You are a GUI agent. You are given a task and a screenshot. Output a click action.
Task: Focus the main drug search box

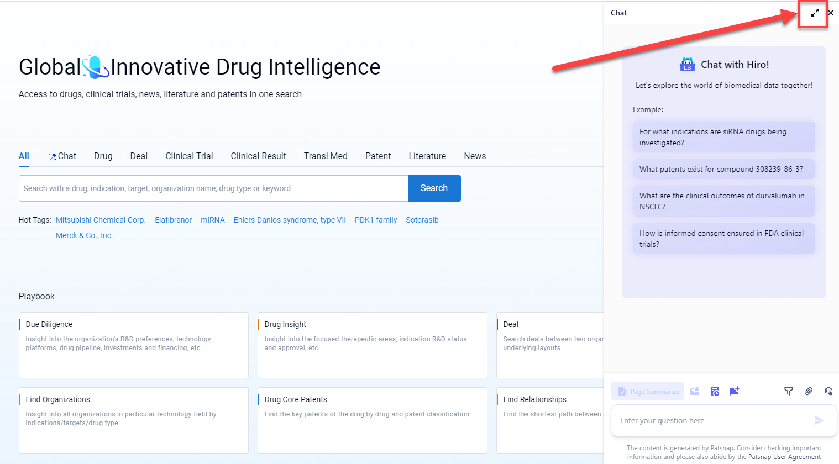click(213, 188)
